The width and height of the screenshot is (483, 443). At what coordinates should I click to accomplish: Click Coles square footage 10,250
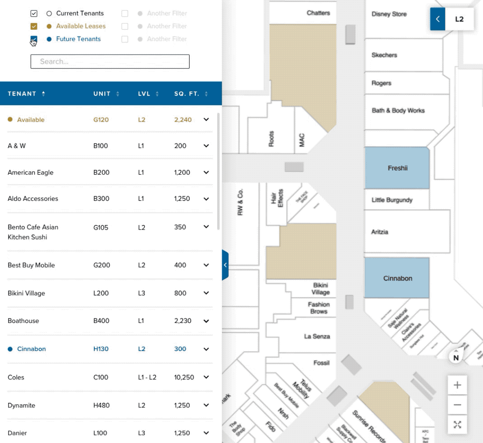tap(184, 377)
